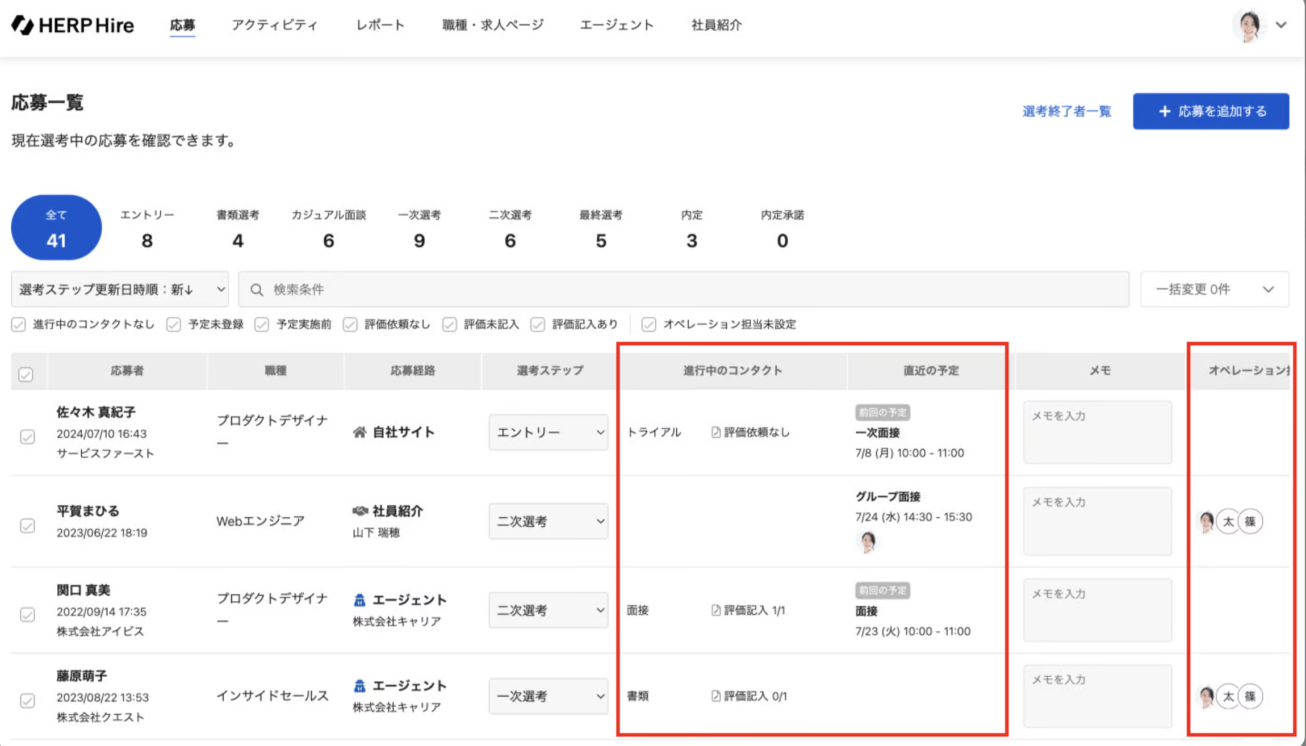Image resolution: width=1306 pixels, height=746 pixels.
Task: Select 内定承諾 0 stage filter
Action: coord(782,228)
